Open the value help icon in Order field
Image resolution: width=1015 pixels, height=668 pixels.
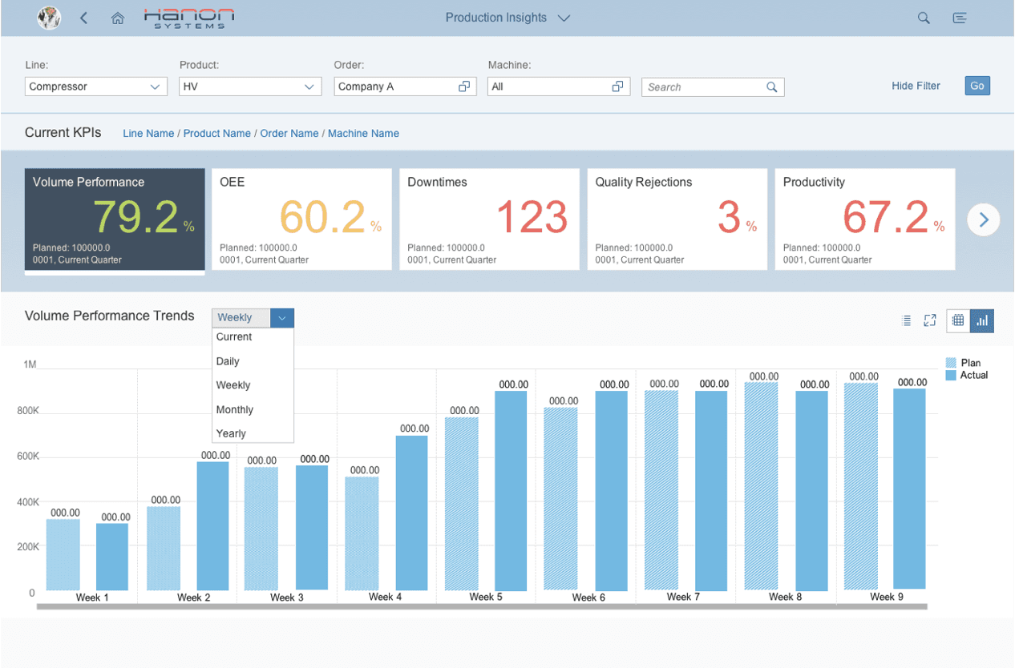(x=464, y=87)
